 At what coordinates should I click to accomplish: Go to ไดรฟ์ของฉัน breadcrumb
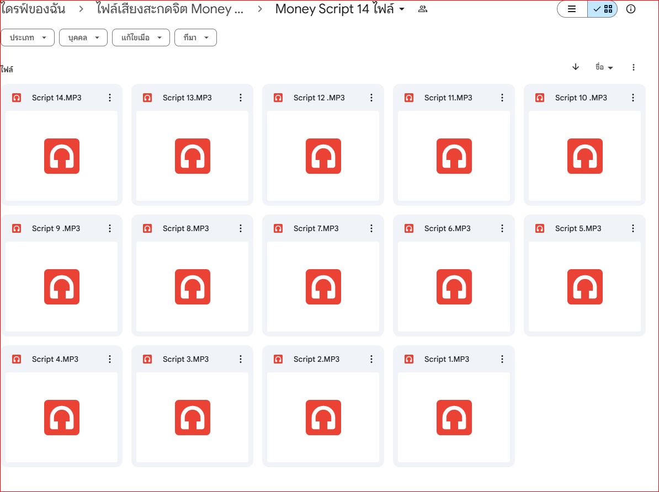pos(33,9)
